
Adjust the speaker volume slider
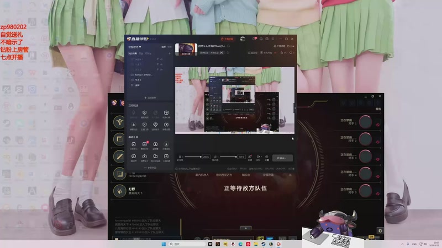[x=228, y=157]
